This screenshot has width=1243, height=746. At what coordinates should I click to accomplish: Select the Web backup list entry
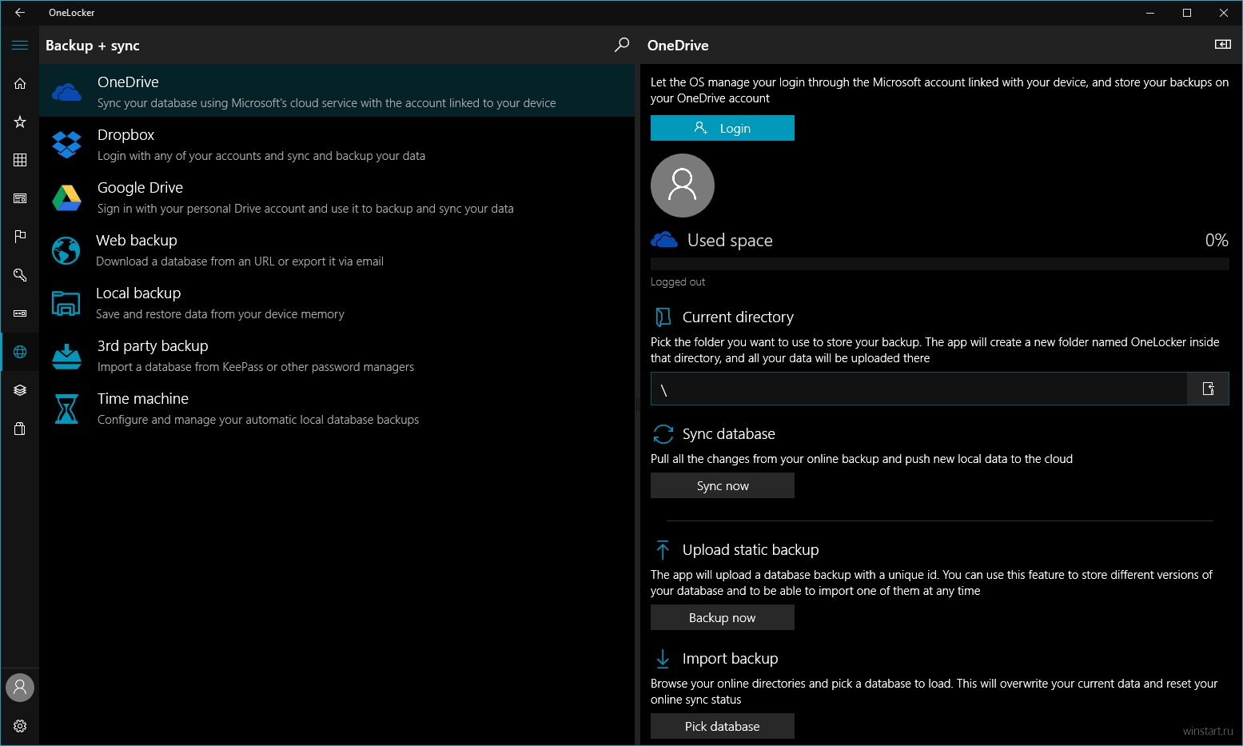pos(337,249)
